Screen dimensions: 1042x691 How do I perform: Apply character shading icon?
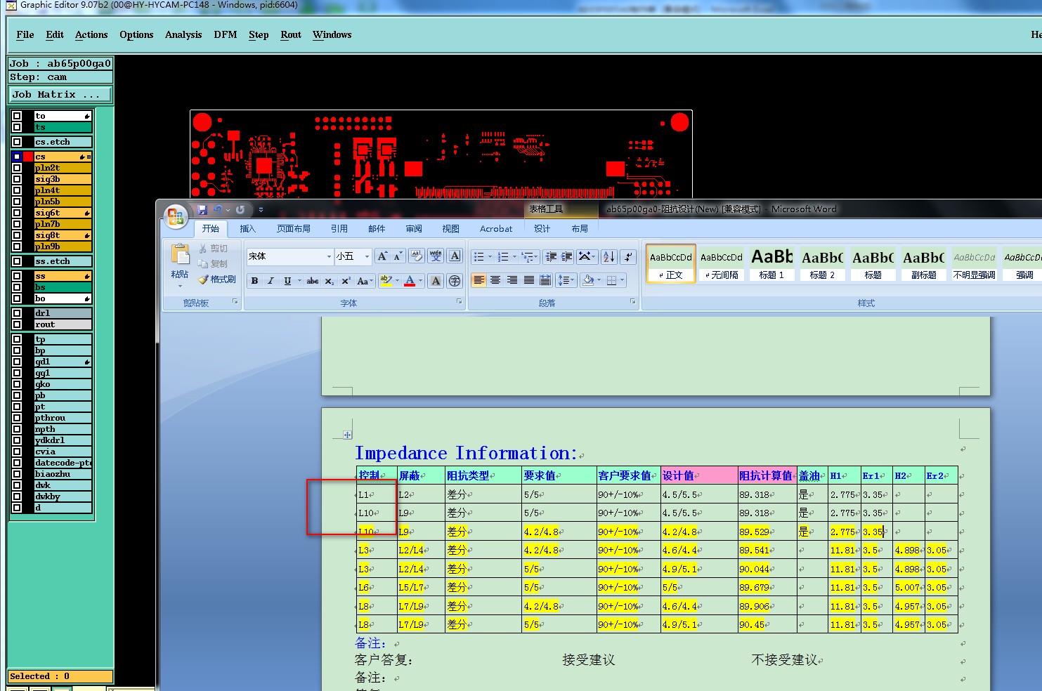pyautogui.click(x=436, y=281)
